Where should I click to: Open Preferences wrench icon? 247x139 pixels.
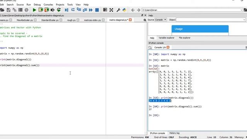click(x=118, y=10)
